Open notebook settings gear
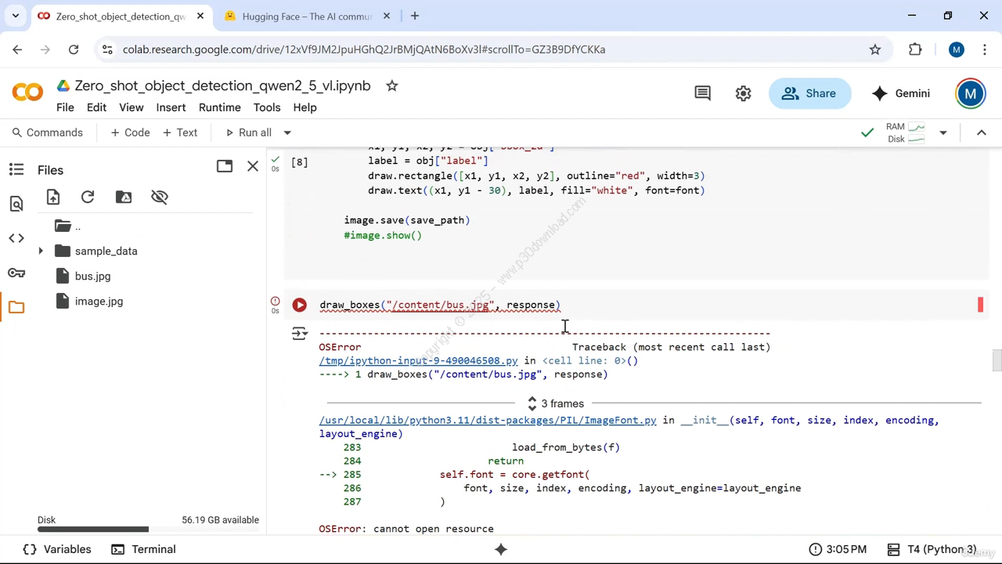 tap(743, 93)
